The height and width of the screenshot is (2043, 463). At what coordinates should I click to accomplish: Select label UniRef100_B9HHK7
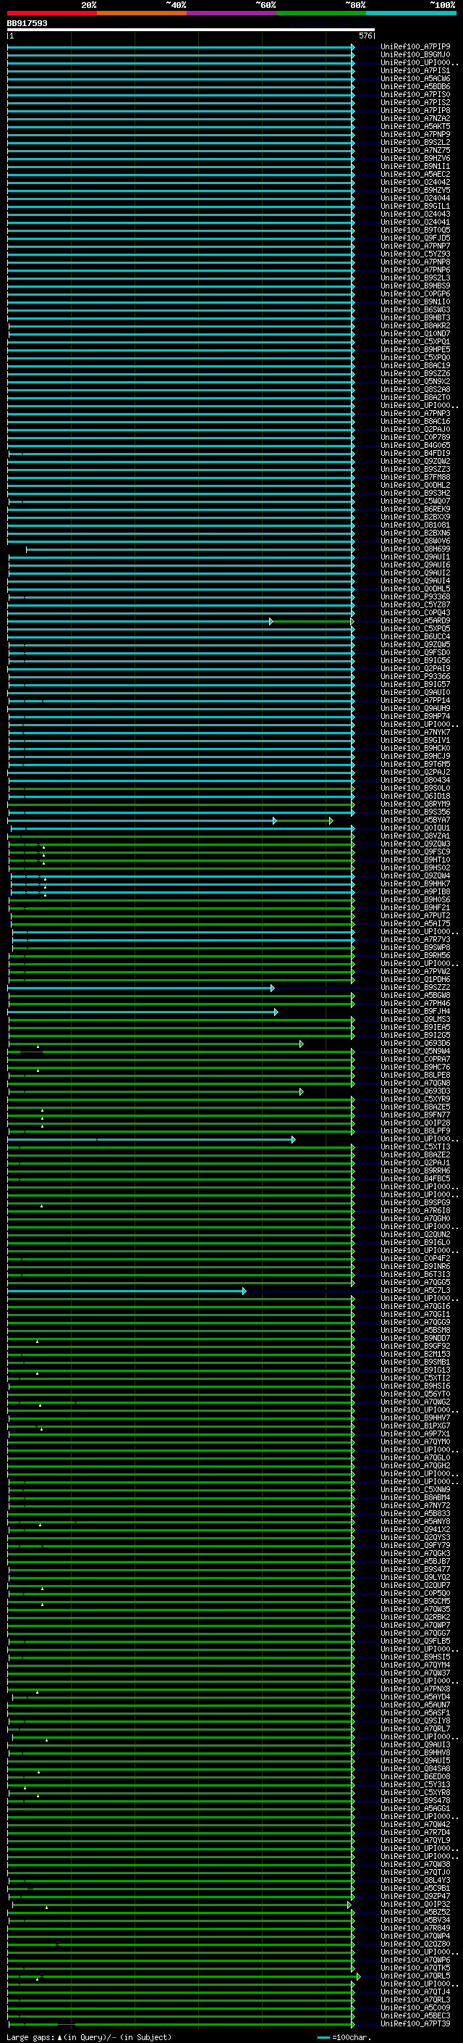coord(415,883)
